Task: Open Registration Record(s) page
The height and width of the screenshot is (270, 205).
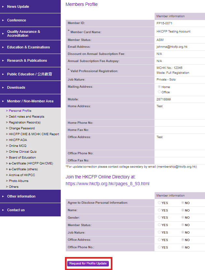Action: [25, 122]
